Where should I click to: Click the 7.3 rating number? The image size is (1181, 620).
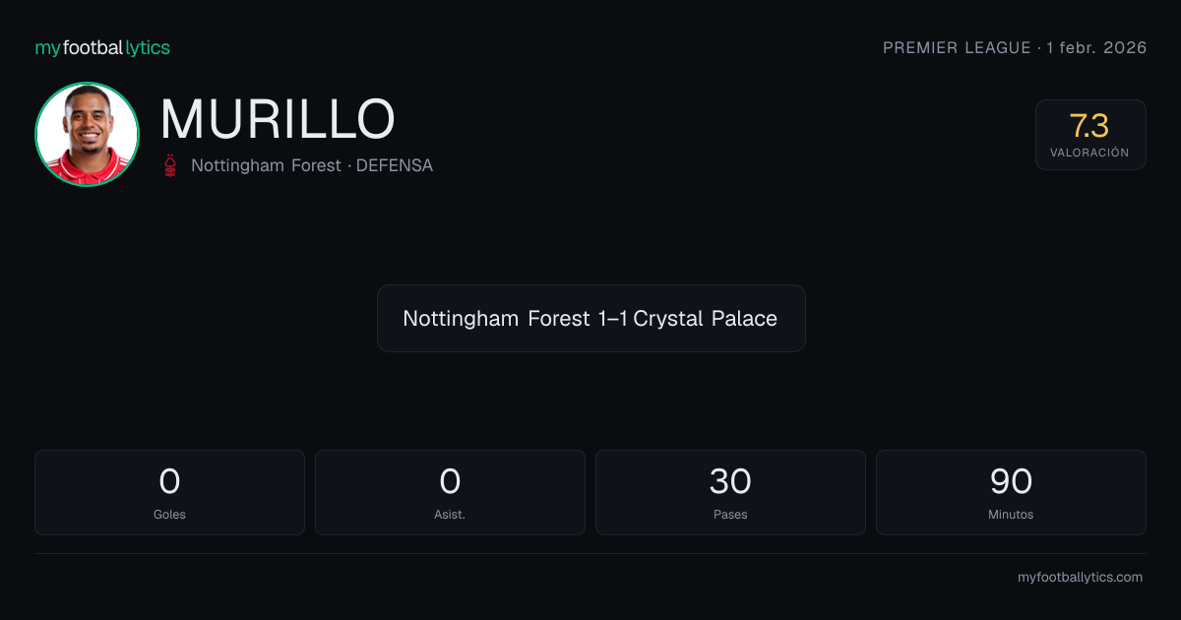coord(1089,126)
